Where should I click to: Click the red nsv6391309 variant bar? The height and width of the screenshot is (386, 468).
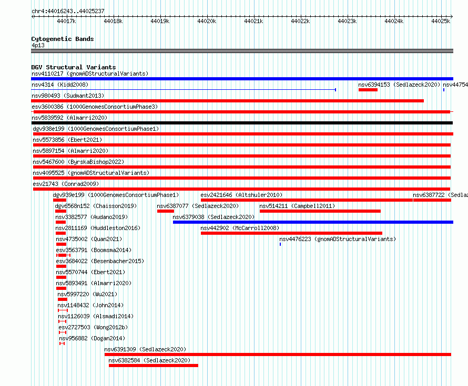tap(278, 354)
